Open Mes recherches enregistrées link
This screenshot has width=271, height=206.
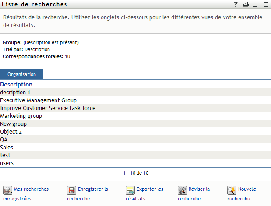[x=31, y=189]
